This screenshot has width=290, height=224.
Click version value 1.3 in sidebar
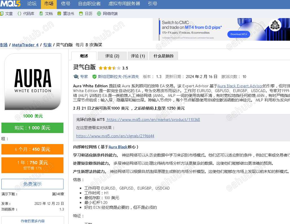coord(62,209)
